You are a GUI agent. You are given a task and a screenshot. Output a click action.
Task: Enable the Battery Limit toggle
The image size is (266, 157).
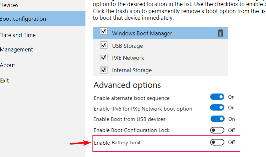pos(217,142)
